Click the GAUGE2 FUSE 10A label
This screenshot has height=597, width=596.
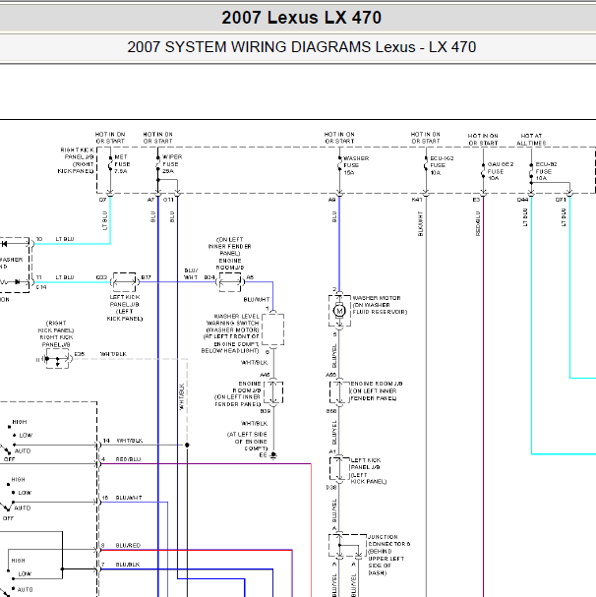(x=501, y=171)
